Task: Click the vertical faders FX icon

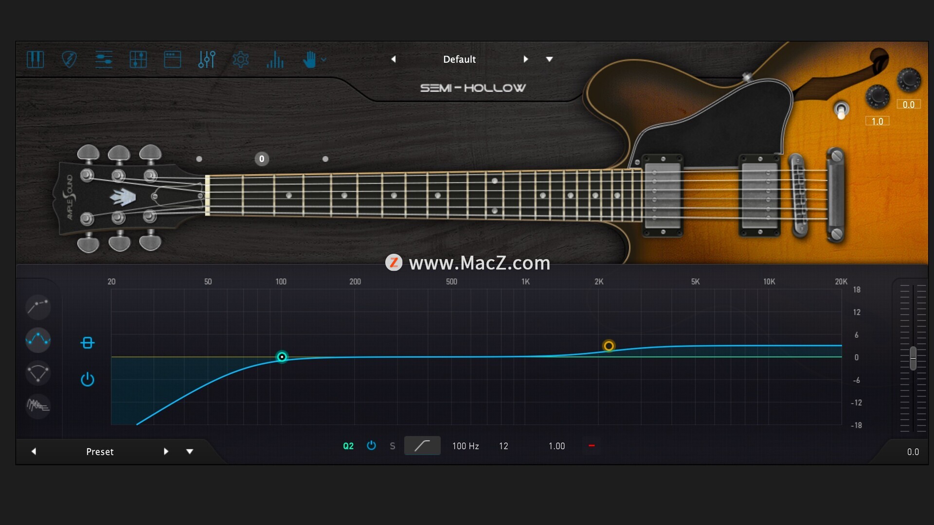Action: coord(207,59)
